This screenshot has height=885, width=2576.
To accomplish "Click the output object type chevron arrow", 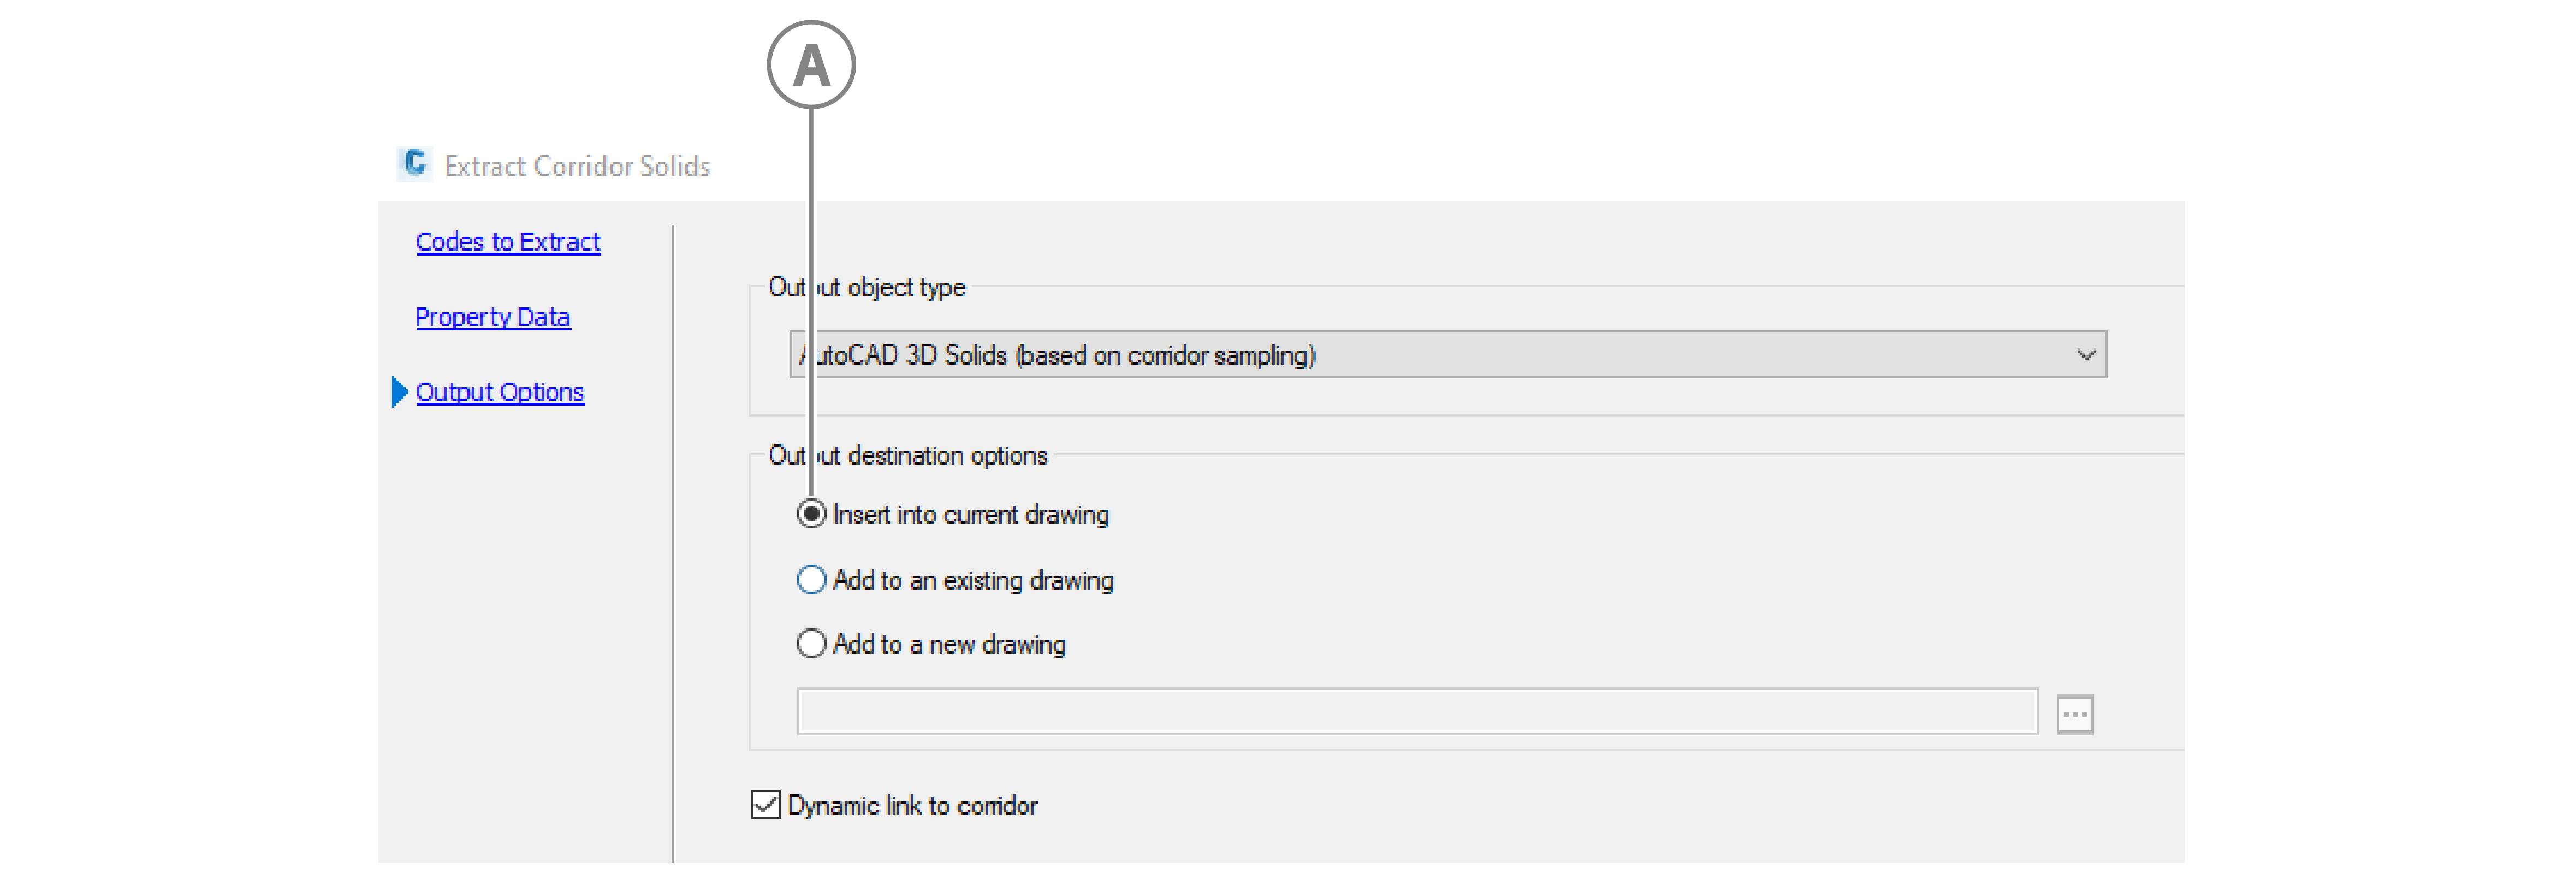I will click(2085, 355).
